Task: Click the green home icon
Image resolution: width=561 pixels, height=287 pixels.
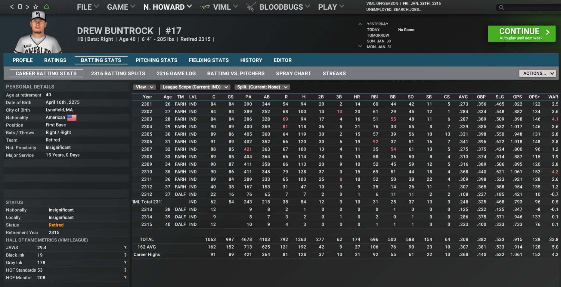Action: pyautogui.click(x=46, y=7)
